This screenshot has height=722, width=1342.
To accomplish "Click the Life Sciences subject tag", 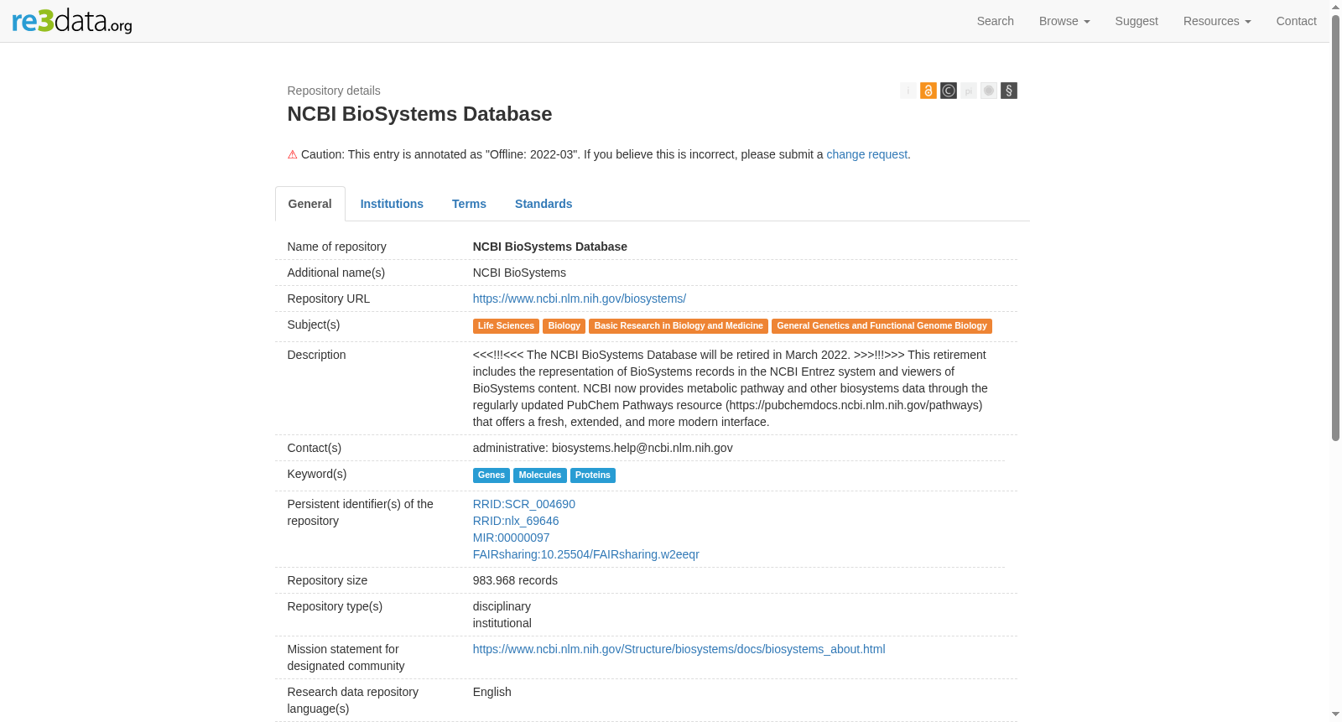I will (x=506, y=326).
